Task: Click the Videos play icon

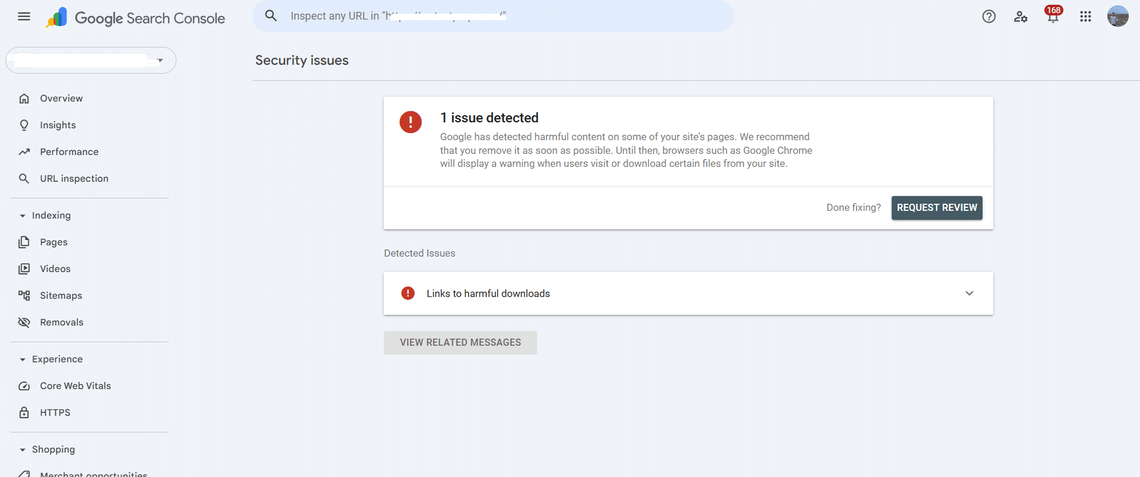Action: click(24, 269)
